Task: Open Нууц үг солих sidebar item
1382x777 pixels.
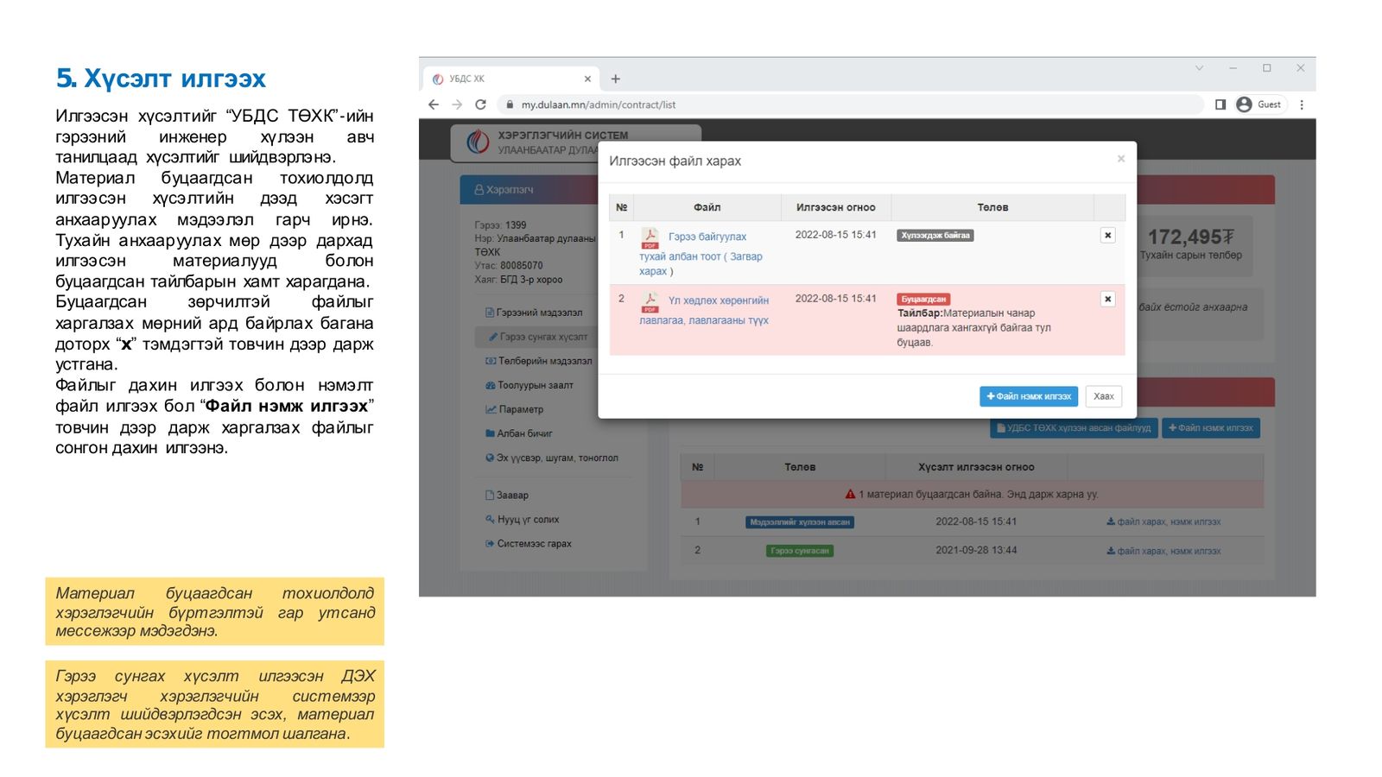Action: (523, 519)
